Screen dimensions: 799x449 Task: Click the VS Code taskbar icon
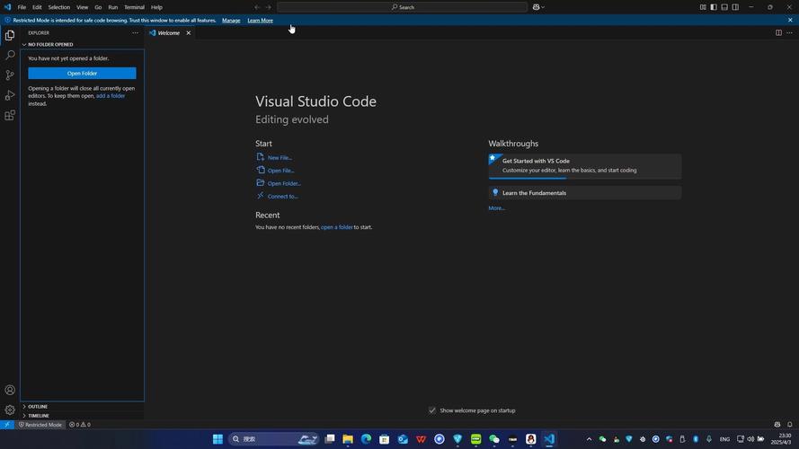[x=549, y=439]
